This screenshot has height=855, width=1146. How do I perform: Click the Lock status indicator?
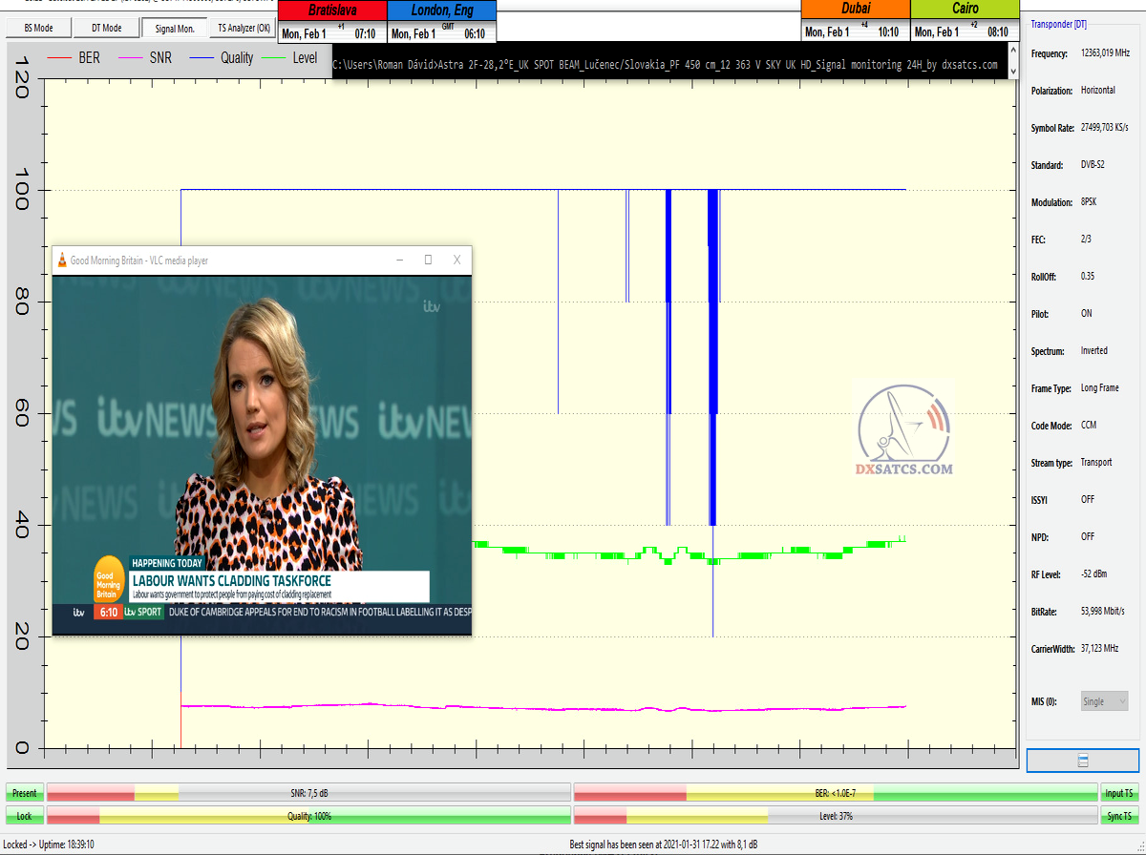tap(25, 816)
